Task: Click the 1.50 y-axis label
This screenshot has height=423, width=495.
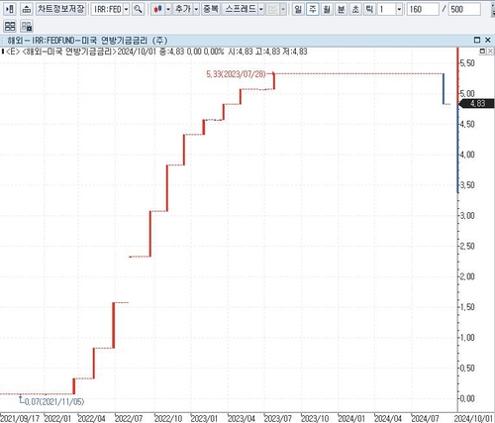Action: click(467, 307)
